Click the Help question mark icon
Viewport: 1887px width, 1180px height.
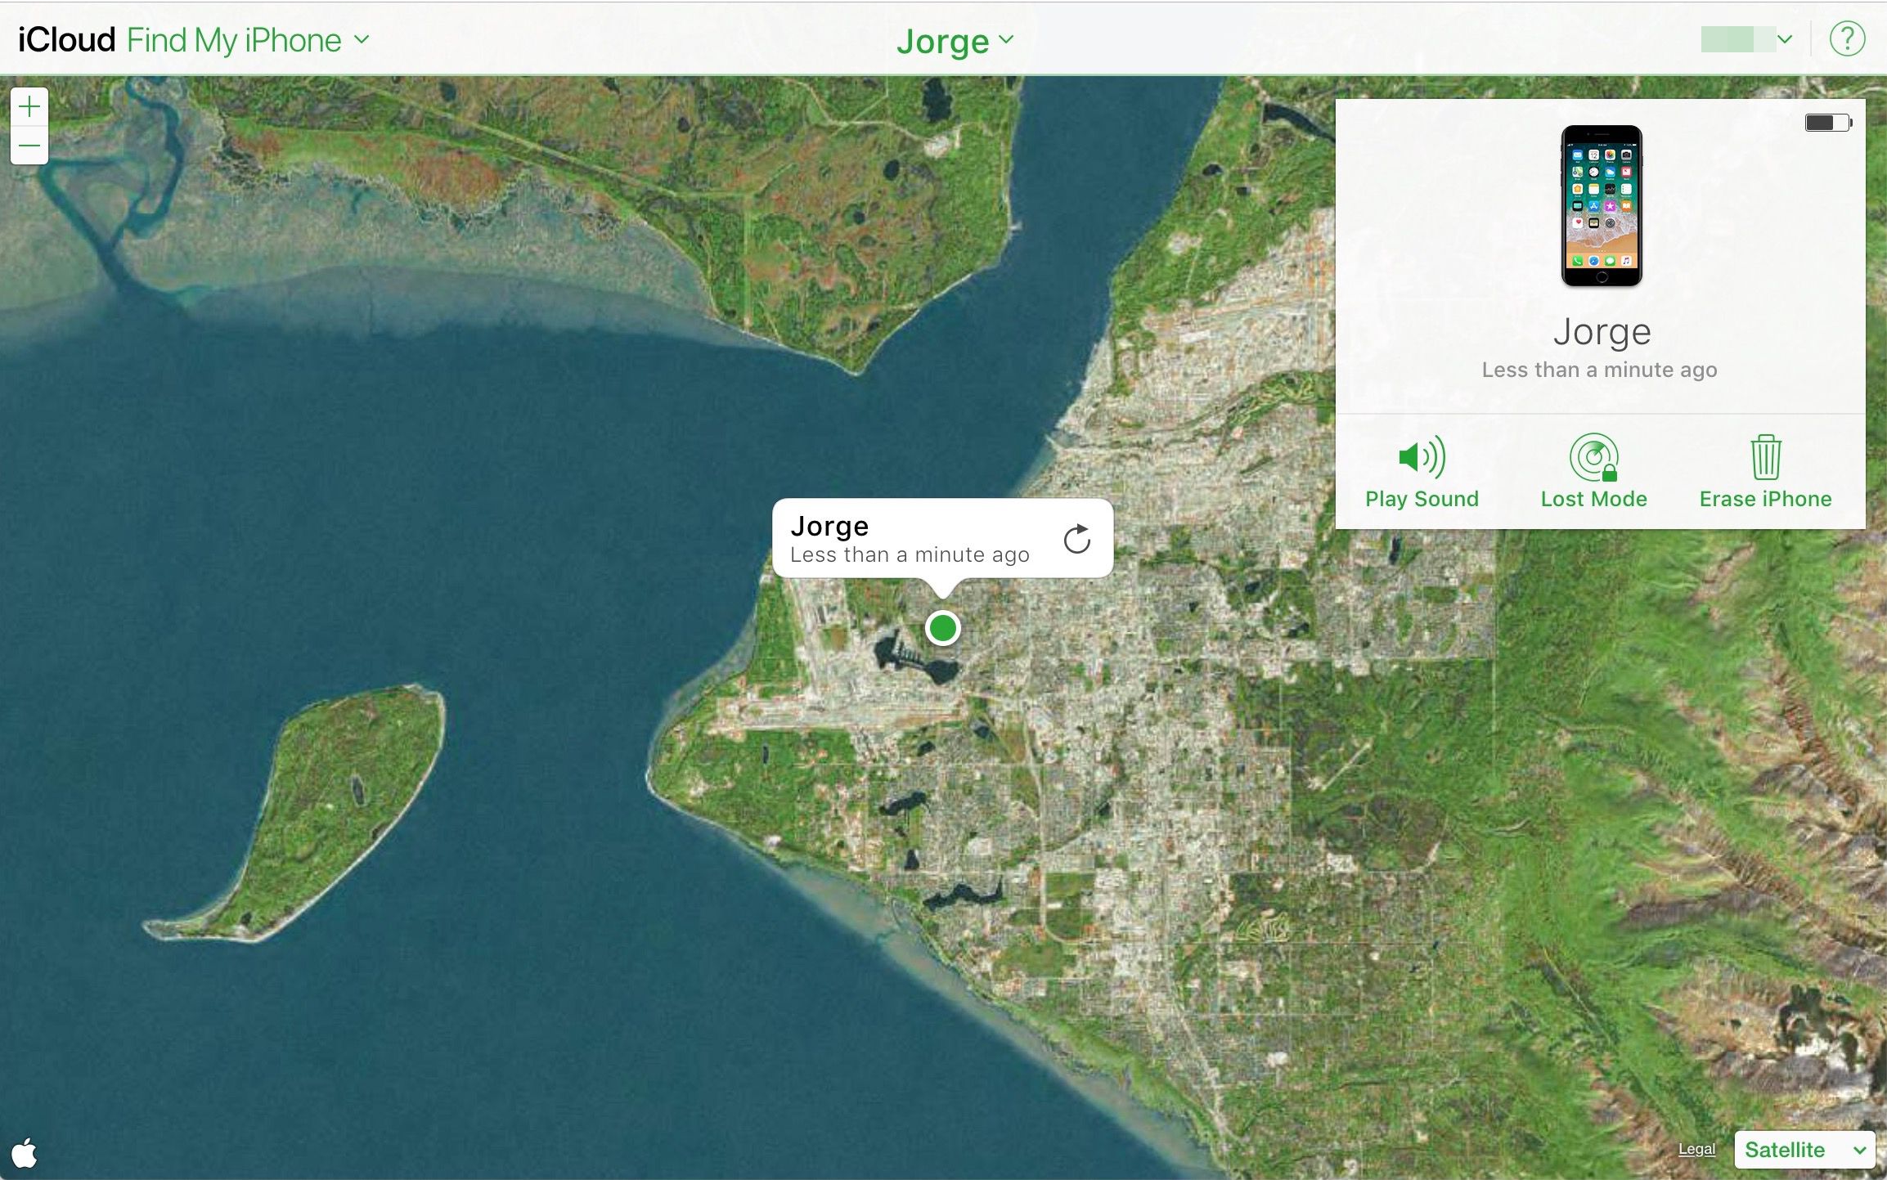tap(1848, 38)
